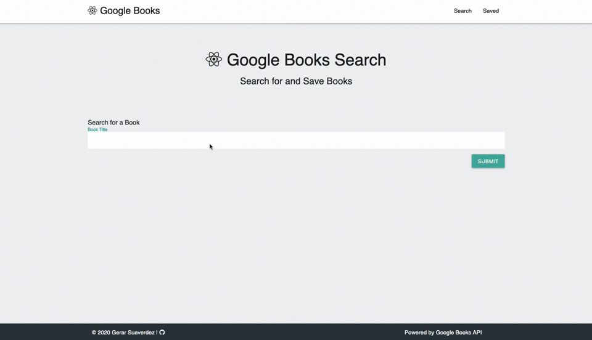Click the blank gap between subtitle and search form
This screenshot has width=592, height=340.
[296, 102]
